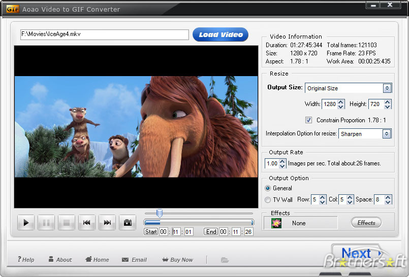
Task: Select the General output option
Action: click(x=268, y=188)
